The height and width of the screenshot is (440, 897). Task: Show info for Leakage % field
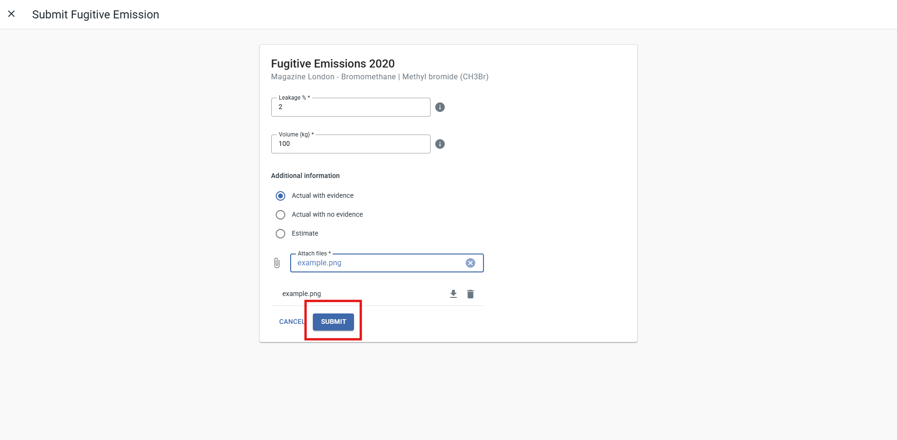click(440, 107)
